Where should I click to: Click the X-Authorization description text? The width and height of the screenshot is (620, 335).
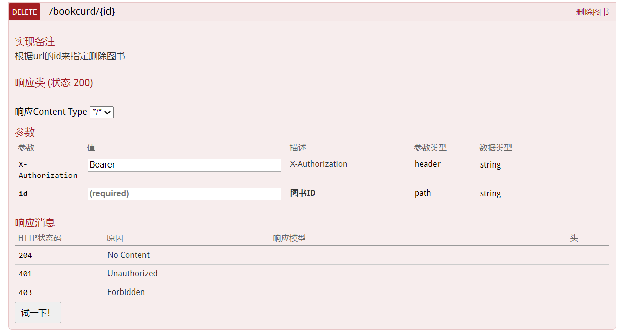pyautogui.click(x=319, y=164)
